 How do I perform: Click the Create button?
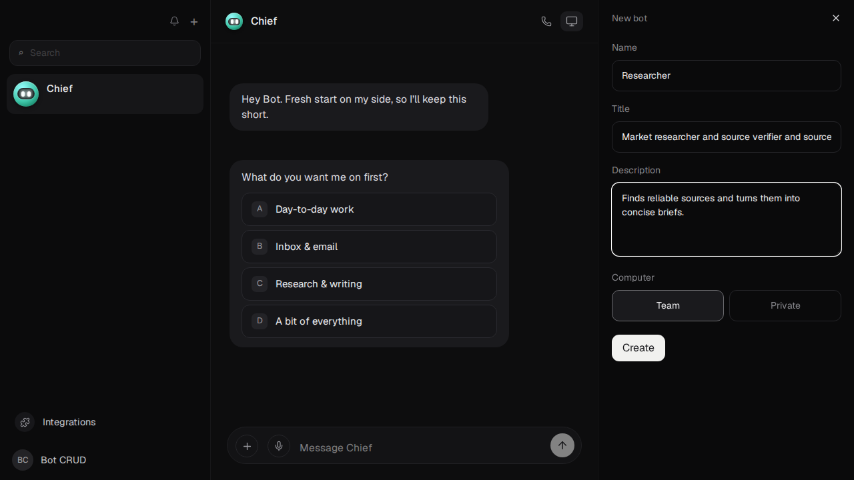click(x=638, y=348)
